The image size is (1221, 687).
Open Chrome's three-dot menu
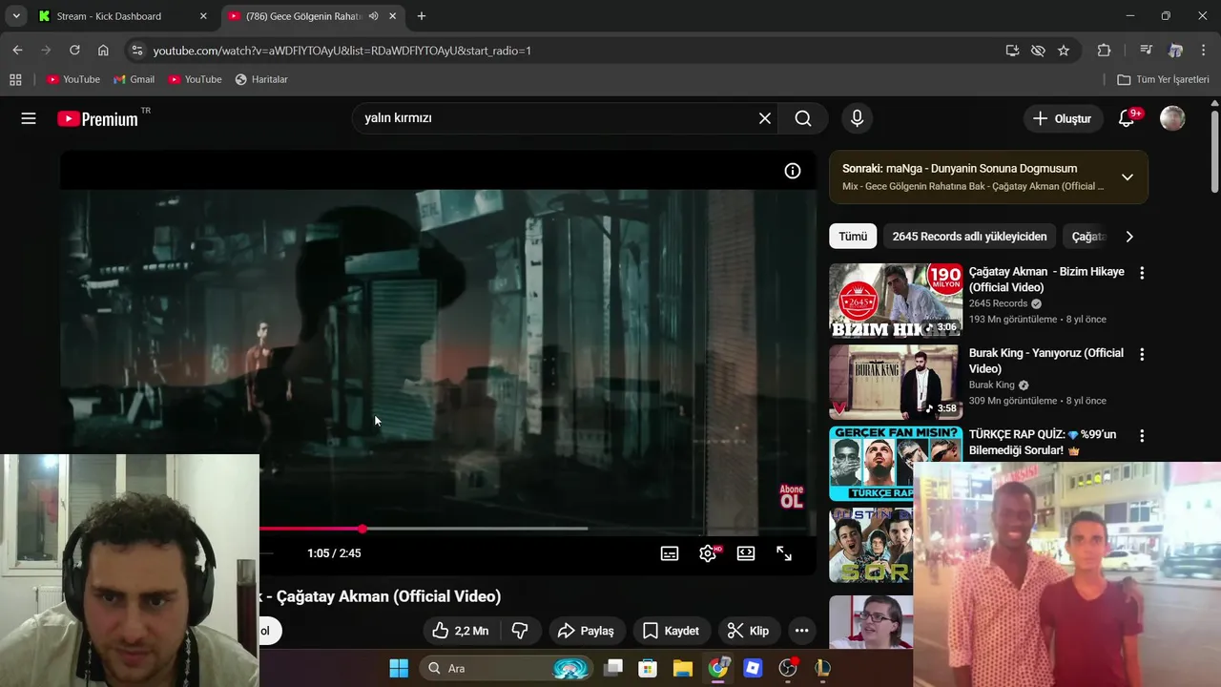[1204, 51]
